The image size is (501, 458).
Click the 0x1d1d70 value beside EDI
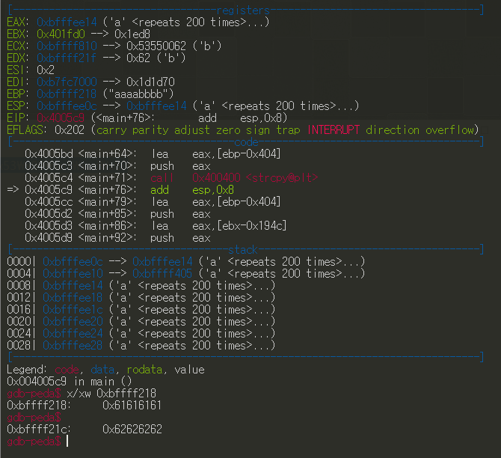coord(150,82)
